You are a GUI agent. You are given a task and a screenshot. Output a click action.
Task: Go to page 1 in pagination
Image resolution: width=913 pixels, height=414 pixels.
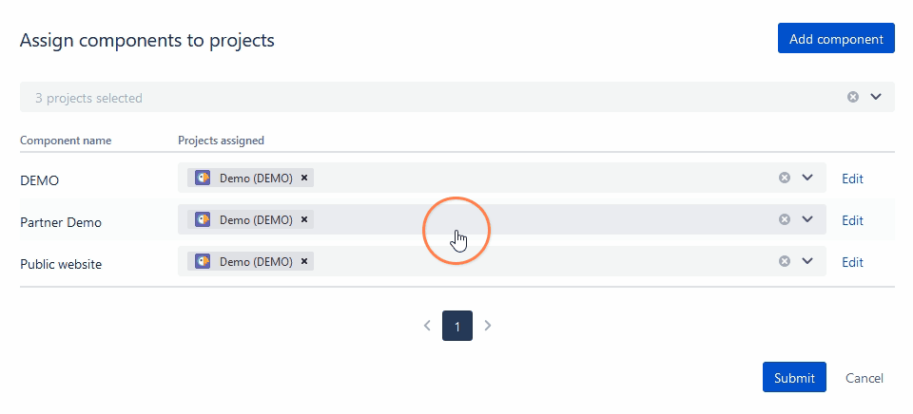coord(457,326)
